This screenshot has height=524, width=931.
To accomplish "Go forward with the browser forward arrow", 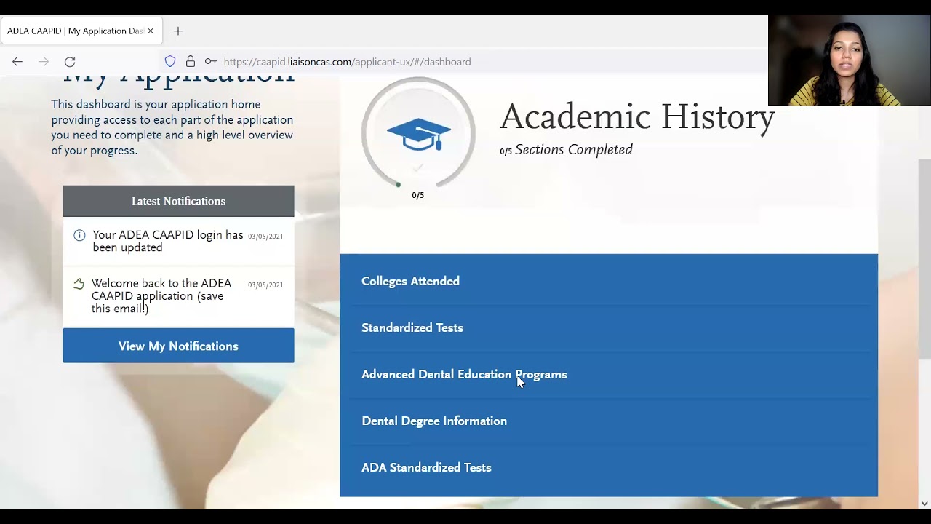I will click(x=44, y=62).
